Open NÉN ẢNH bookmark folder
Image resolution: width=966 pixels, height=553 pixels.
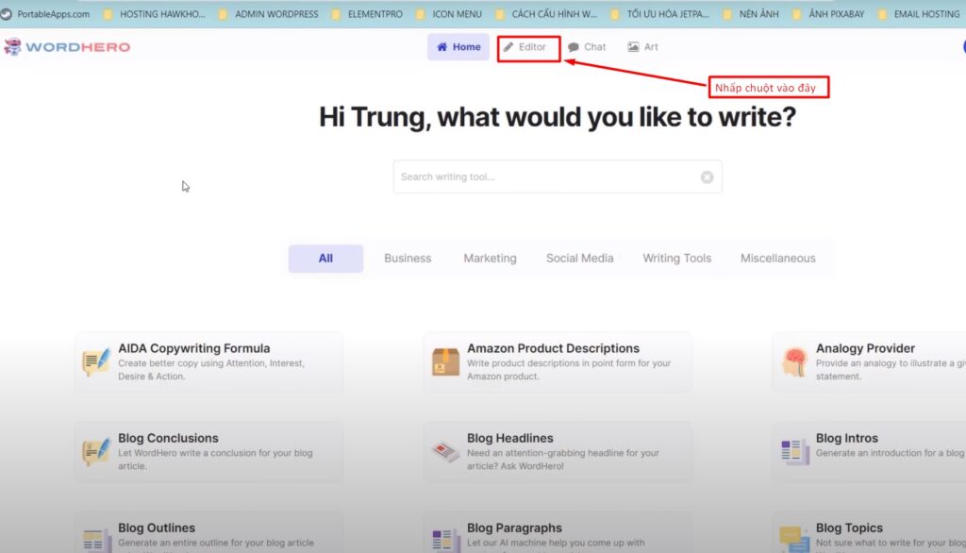751,13
